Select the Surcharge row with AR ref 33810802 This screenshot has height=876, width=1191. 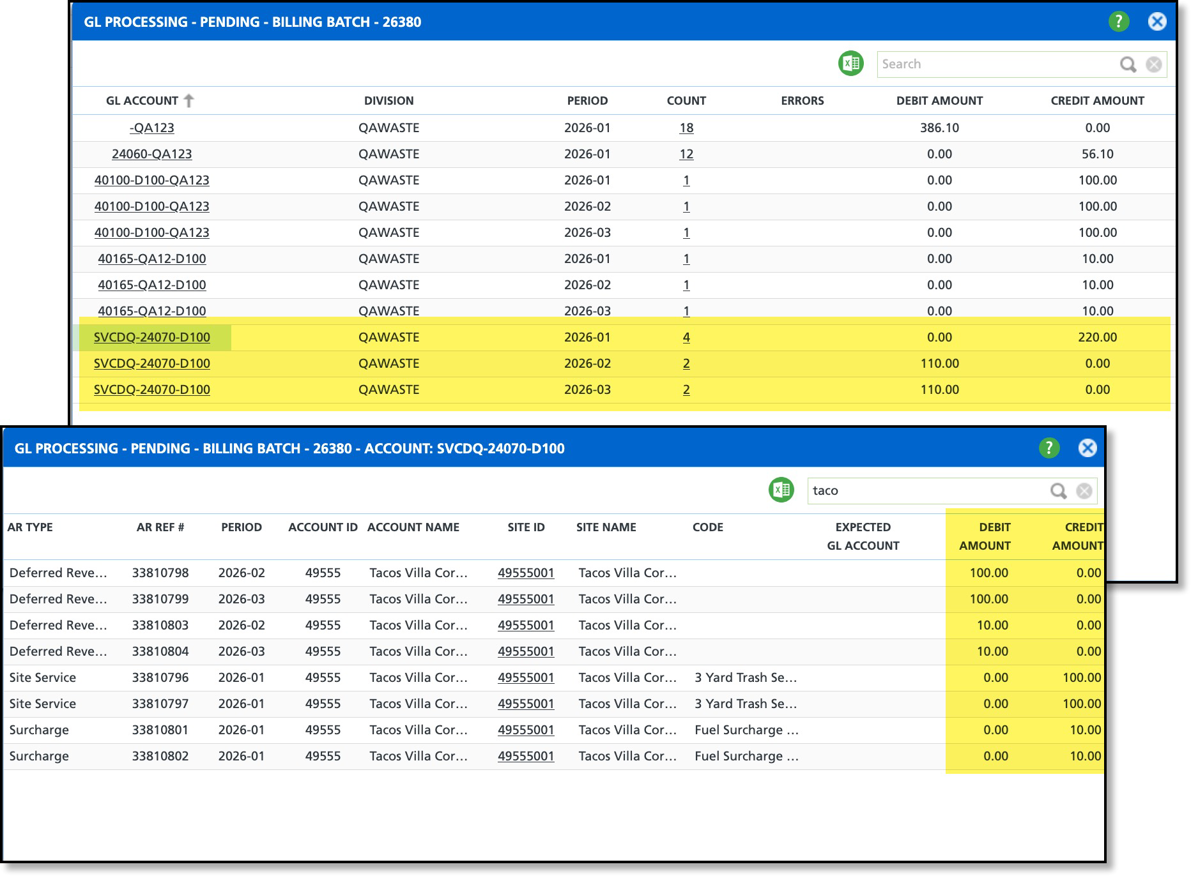point(160,756)
